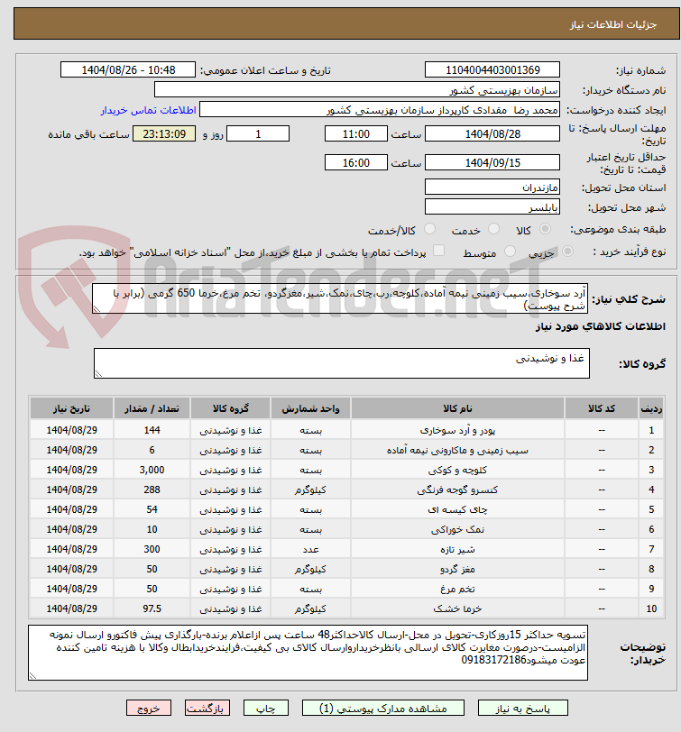The image size is (681, 732).
Task: Click the توضیحات خریدار notes textarea
Action: 308,653
